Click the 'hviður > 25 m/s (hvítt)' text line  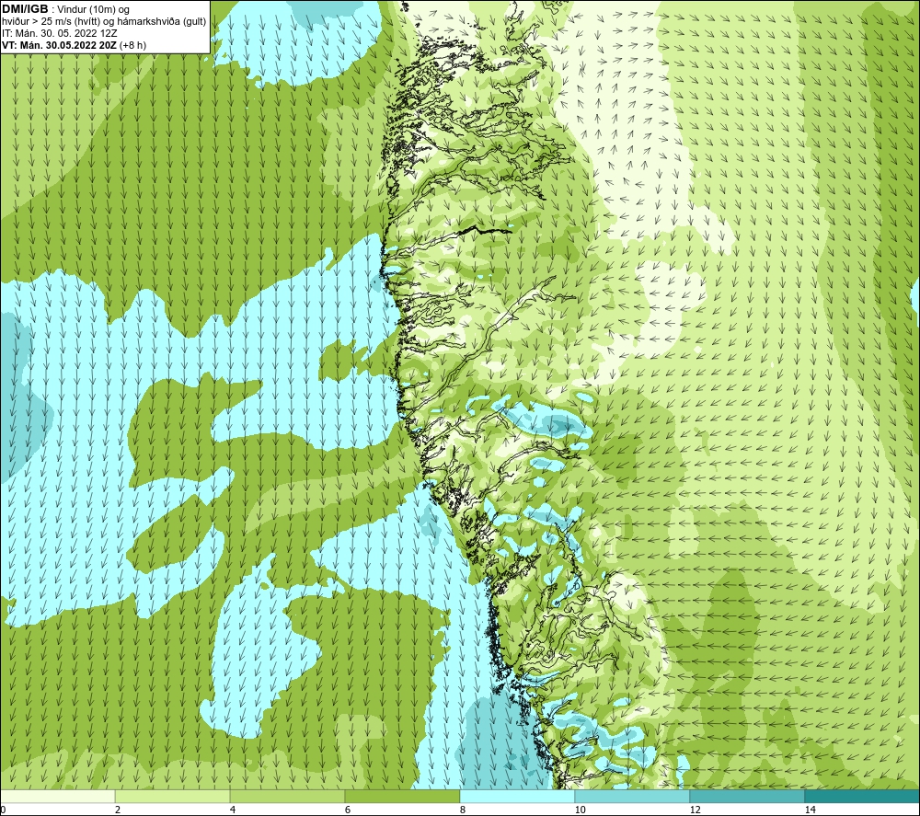click(104, 22)
